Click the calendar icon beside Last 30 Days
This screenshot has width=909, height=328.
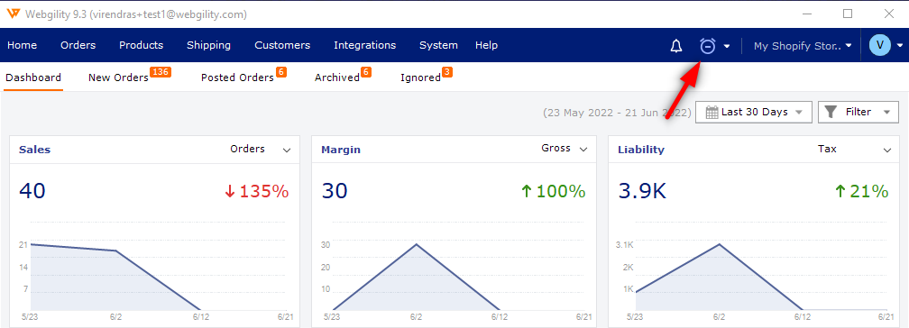[712, 113]
